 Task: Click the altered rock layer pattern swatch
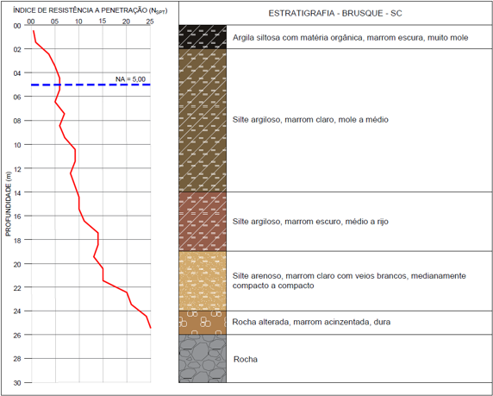pos(203,323)
